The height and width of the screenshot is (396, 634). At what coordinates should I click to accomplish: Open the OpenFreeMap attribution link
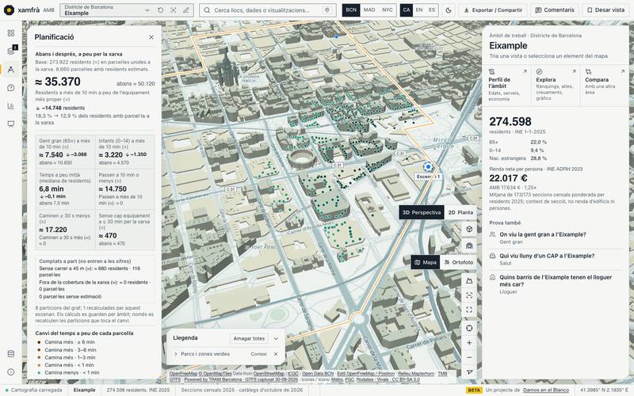point(183,374)
